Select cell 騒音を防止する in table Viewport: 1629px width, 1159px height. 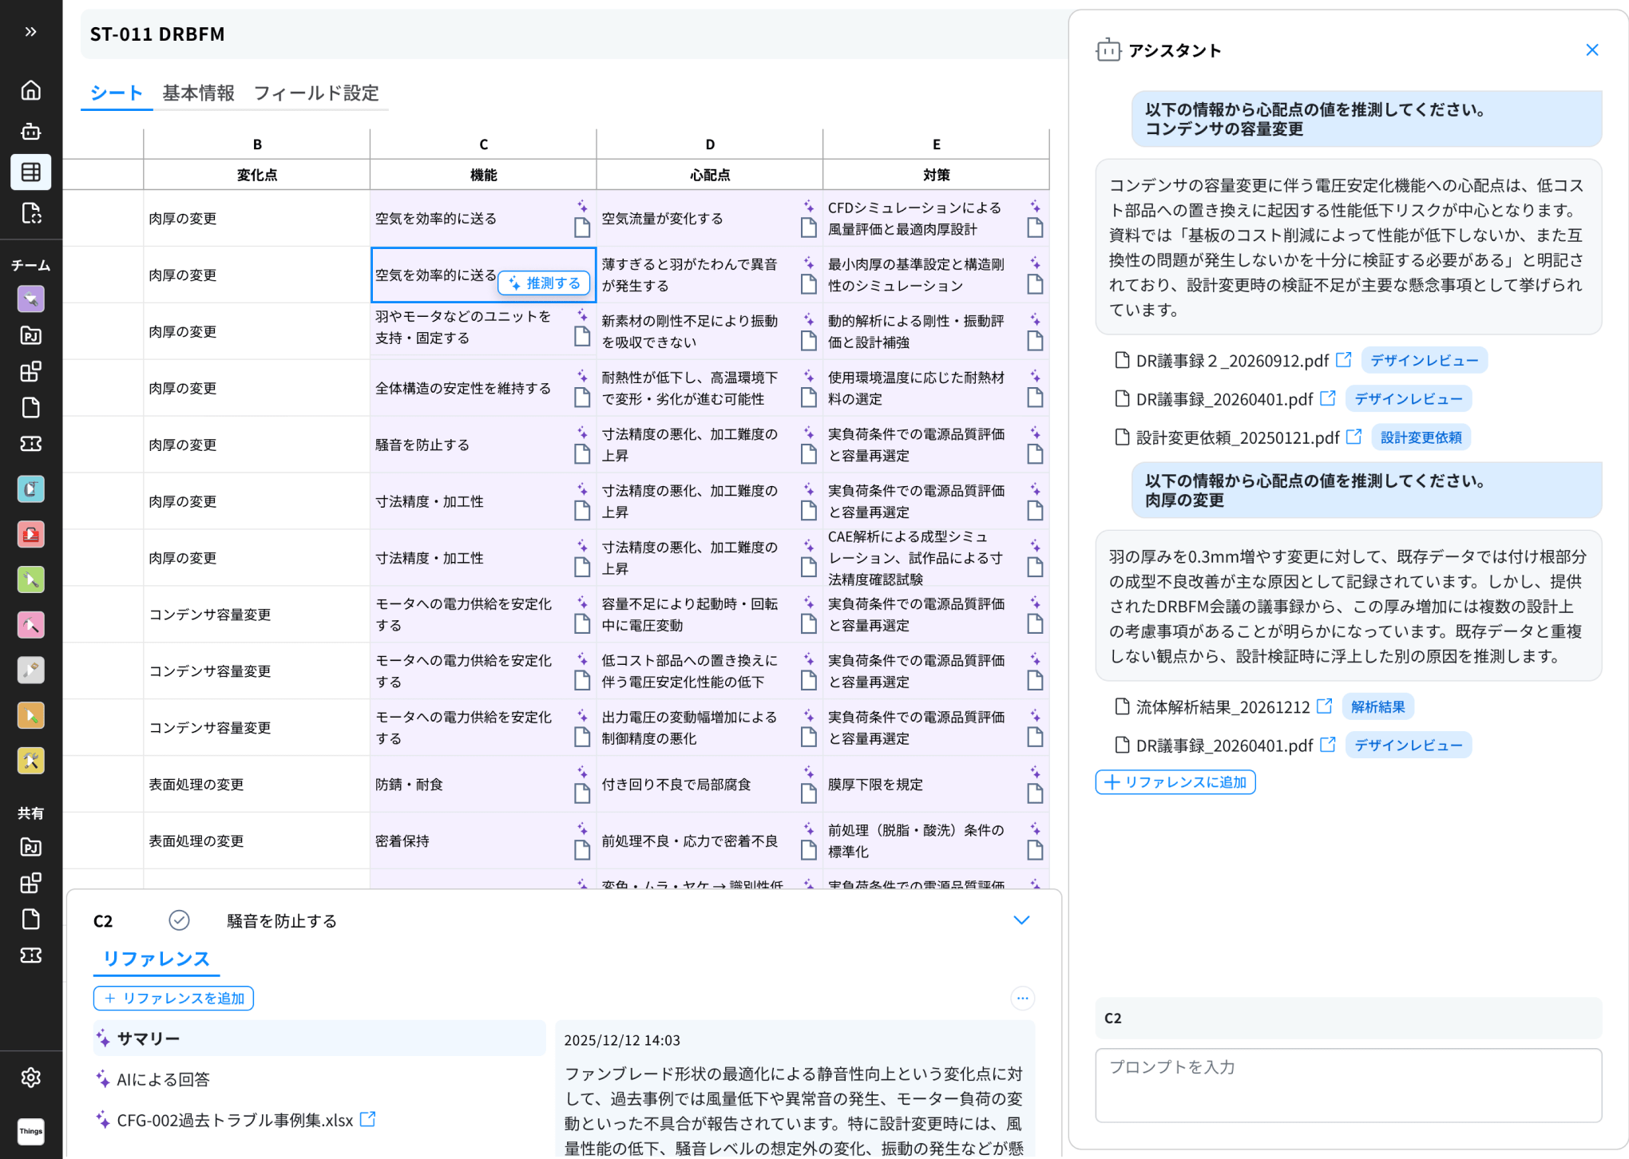click(483, 445)
